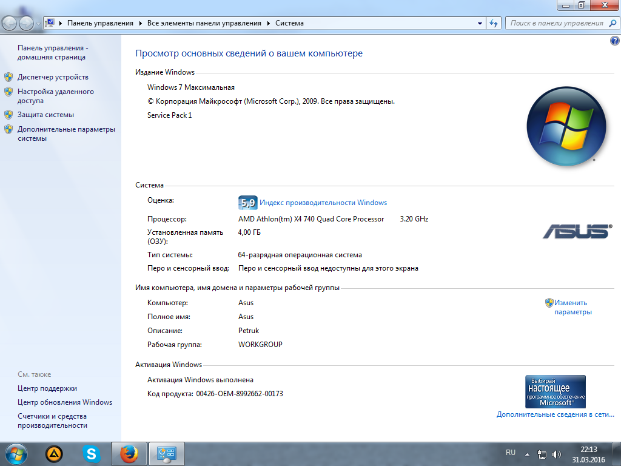The height and width of the screenshot is (466, 621).
Task: Open Skype from taskbar
Action: pyautogui.click(x=91, y=454)
